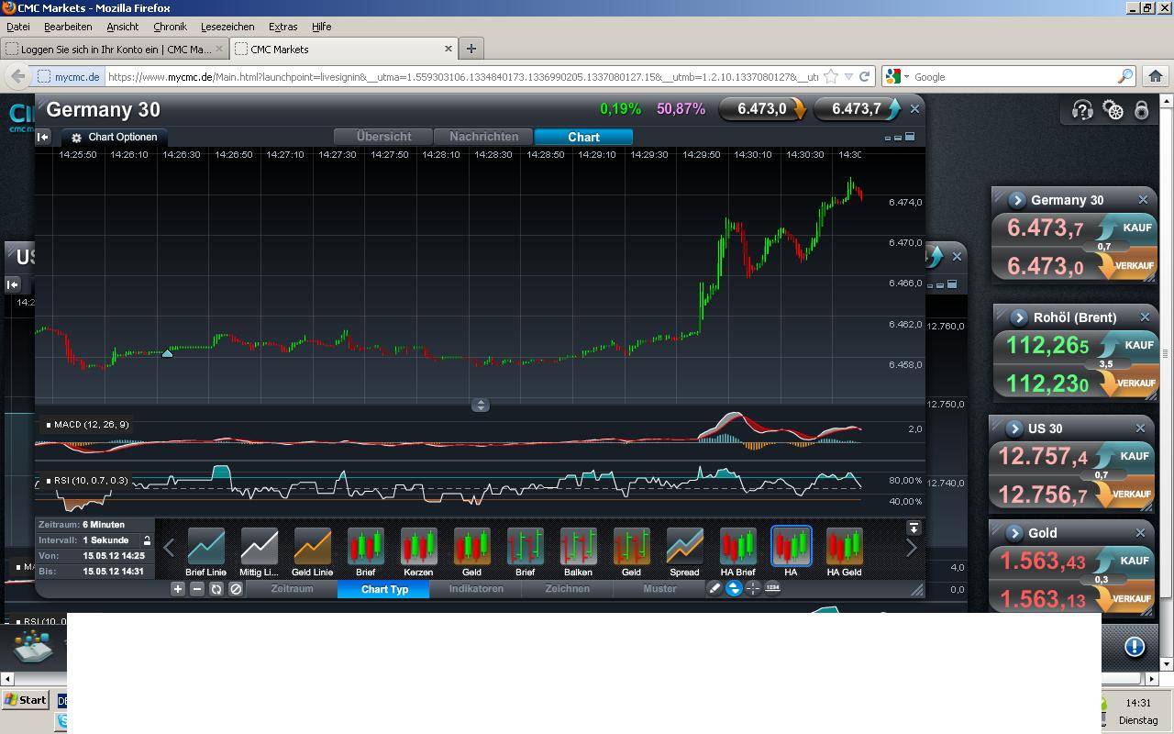Refresh the chart with reload icon
Viewport: 1174px width, 734px height.
[216, 589]
